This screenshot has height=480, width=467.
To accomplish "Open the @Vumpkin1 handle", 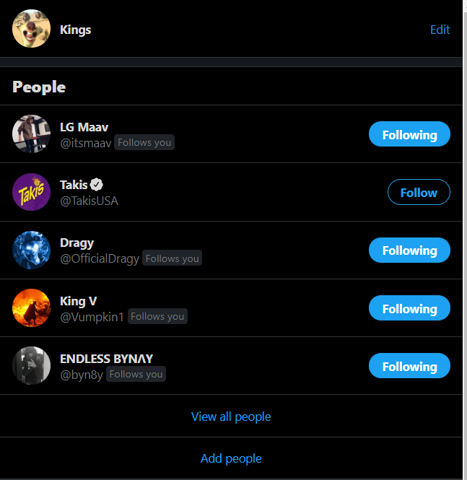I will click(x=92, y=316).
